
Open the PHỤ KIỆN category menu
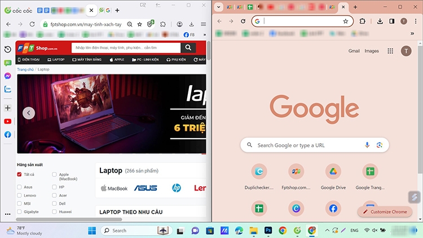176,60
